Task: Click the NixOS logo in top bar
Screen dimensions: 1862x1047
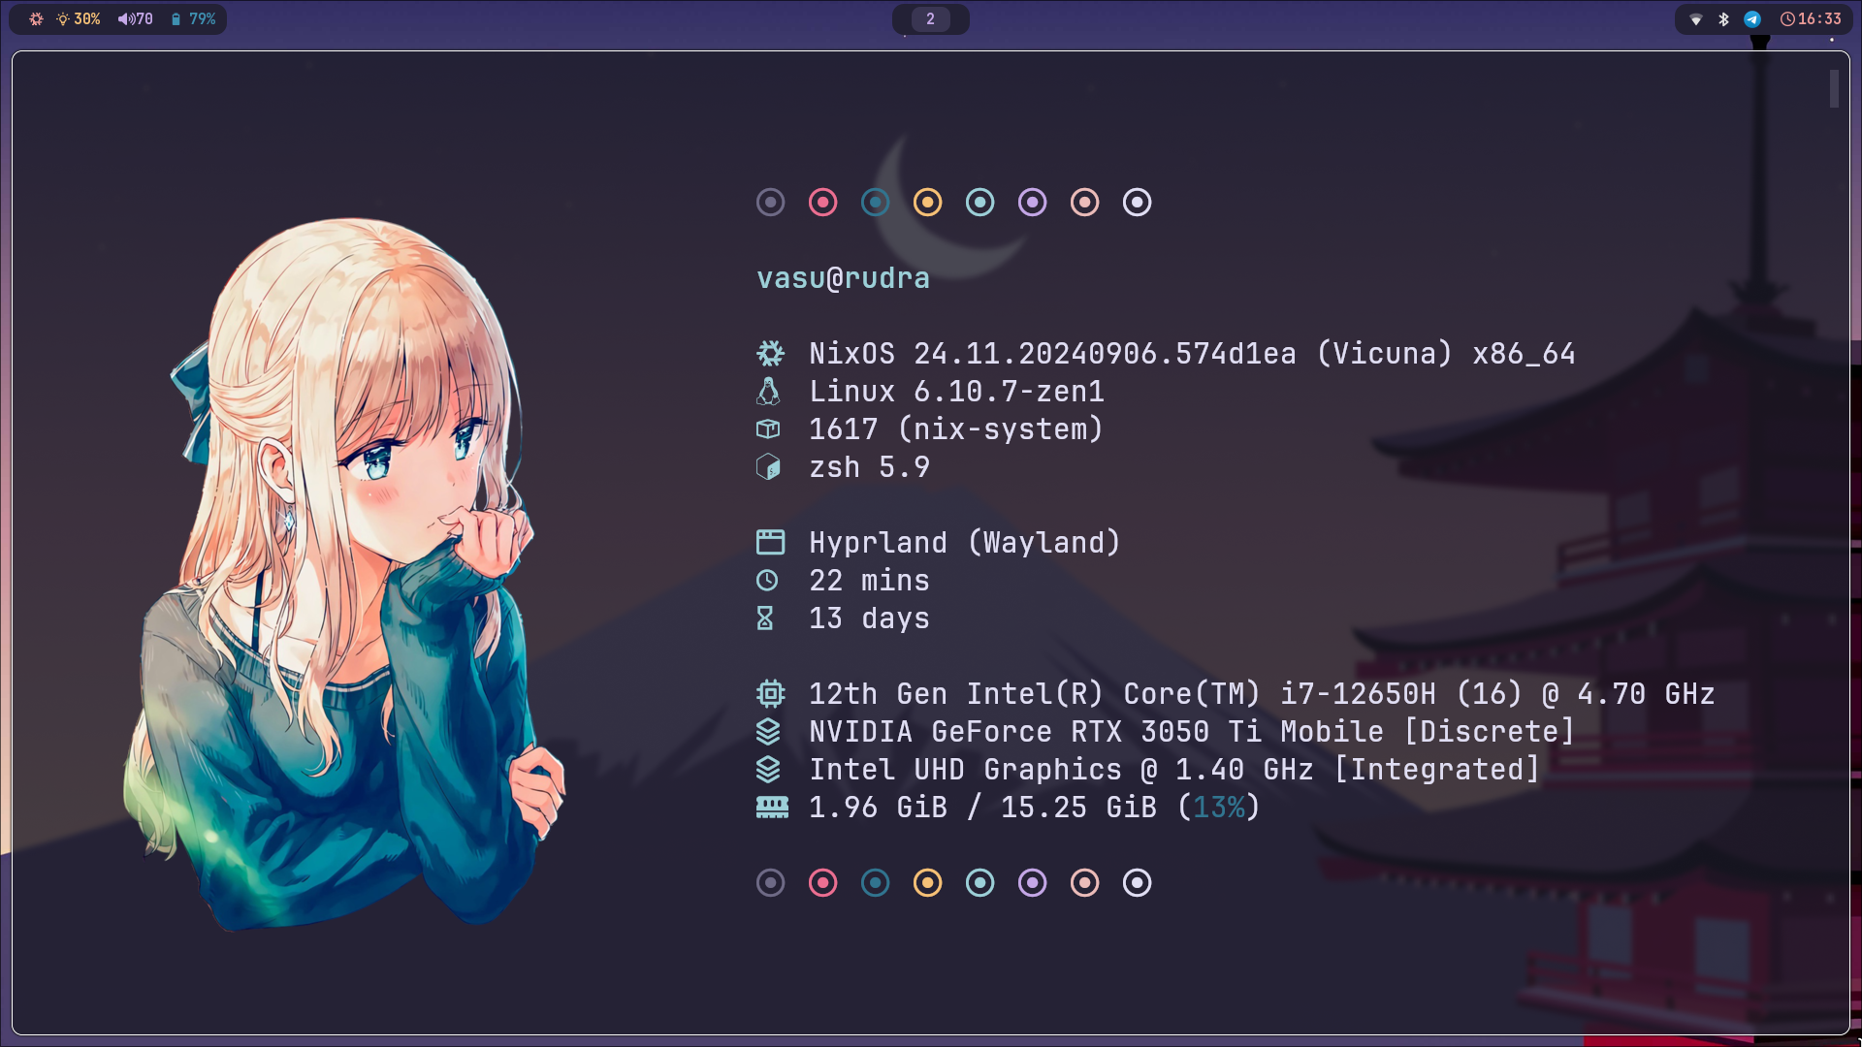Action: [x=36, y=19]
